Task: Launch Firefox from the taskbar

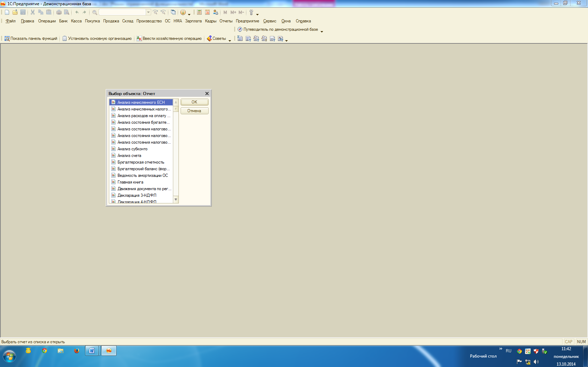Action: point(76,351)
